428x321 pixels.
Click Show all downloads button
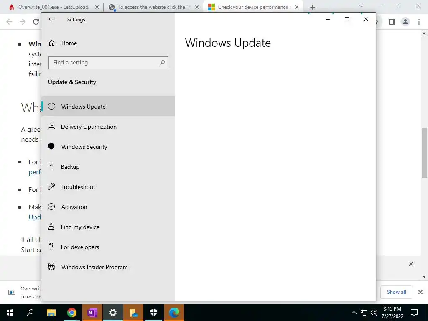pyautogui.click(x=396, y=292)
